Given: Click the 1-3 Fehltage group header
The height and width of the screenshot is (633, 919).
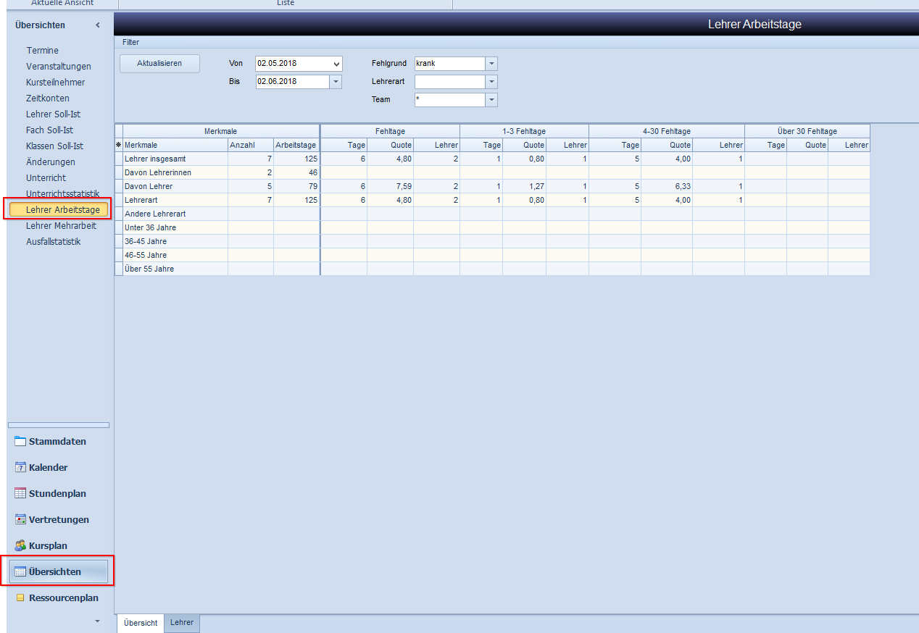Looking at the screenshot, I should pyautogui.click(x=524, y=131).
